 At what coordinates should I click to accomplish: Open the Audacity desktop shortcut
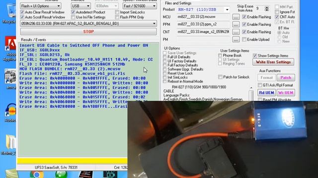coord(10,112)
